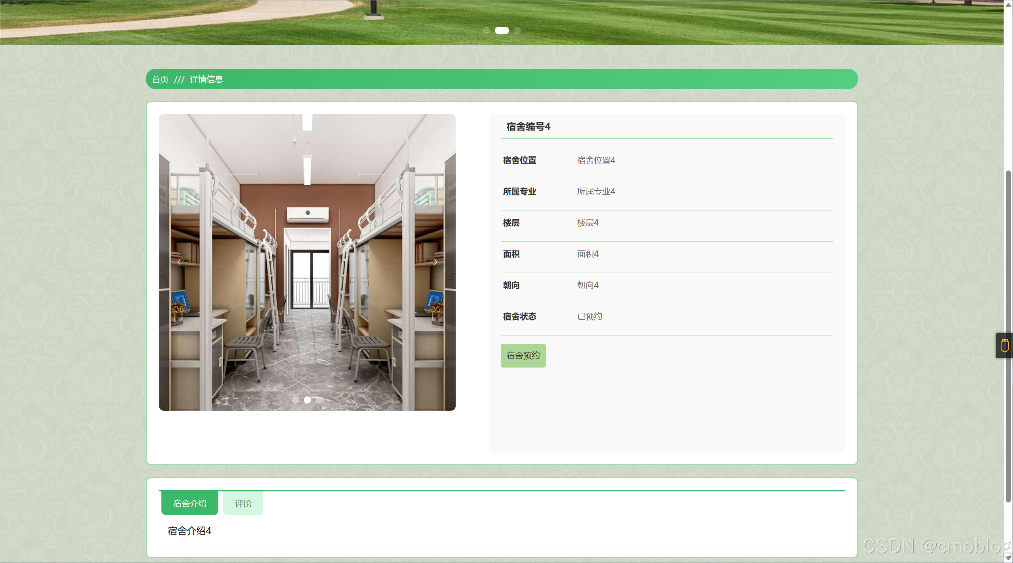Click the scrollbar up arrow
Screen dimensions: 1013x563
[1008, 4]
